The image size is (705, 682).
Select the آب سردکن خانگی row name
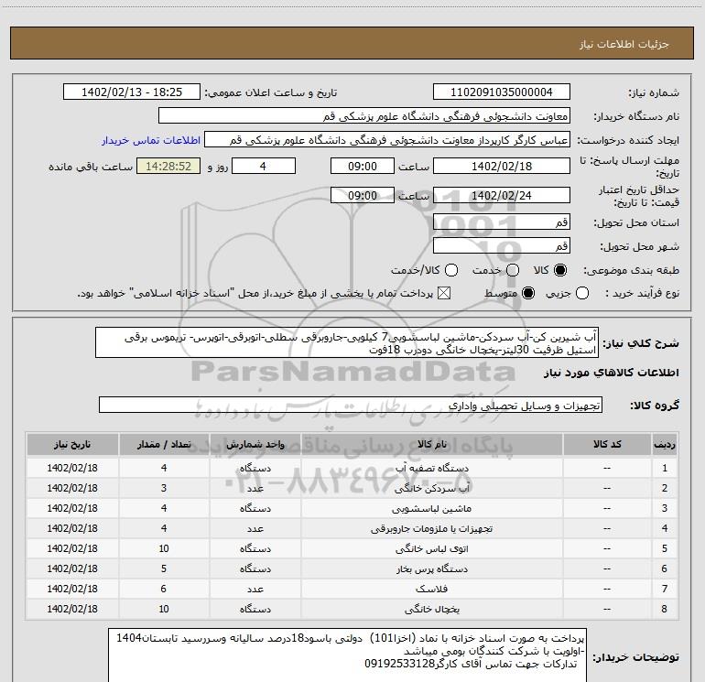[431, 488]
